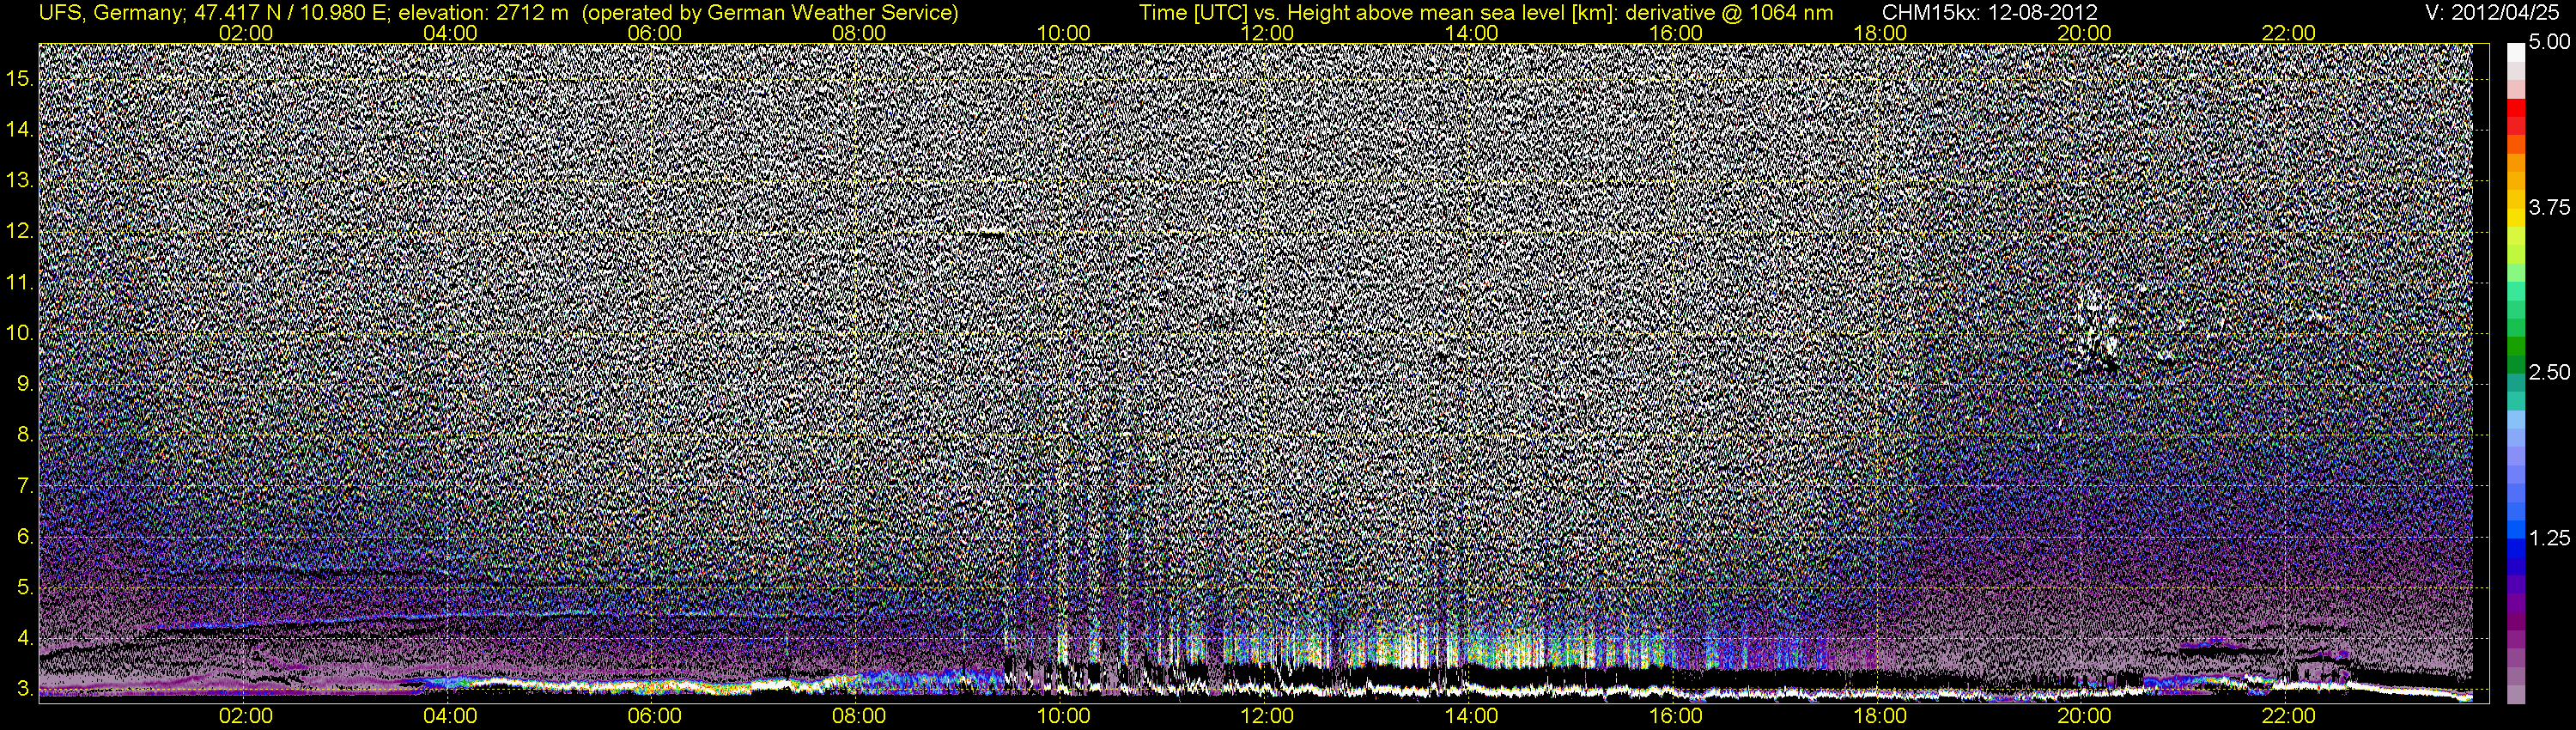Click '06:00' on the lower time axis
Image resolution: width=2576 pixels, height=730 pixels.
(x=655, y=716)
